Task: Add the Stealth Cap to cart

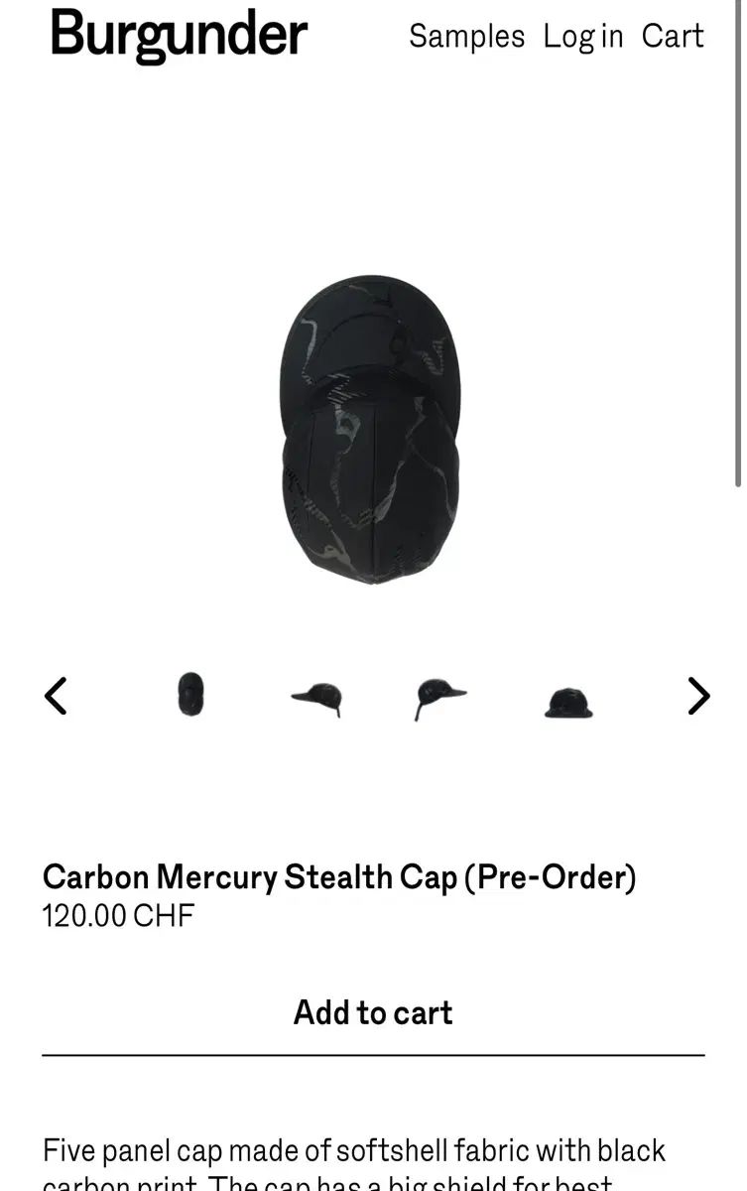Action: coord(373,1012)
